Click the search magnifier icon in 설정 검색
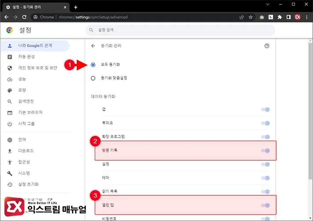This screenshot has height=221, width=313. tap(91, 30)
